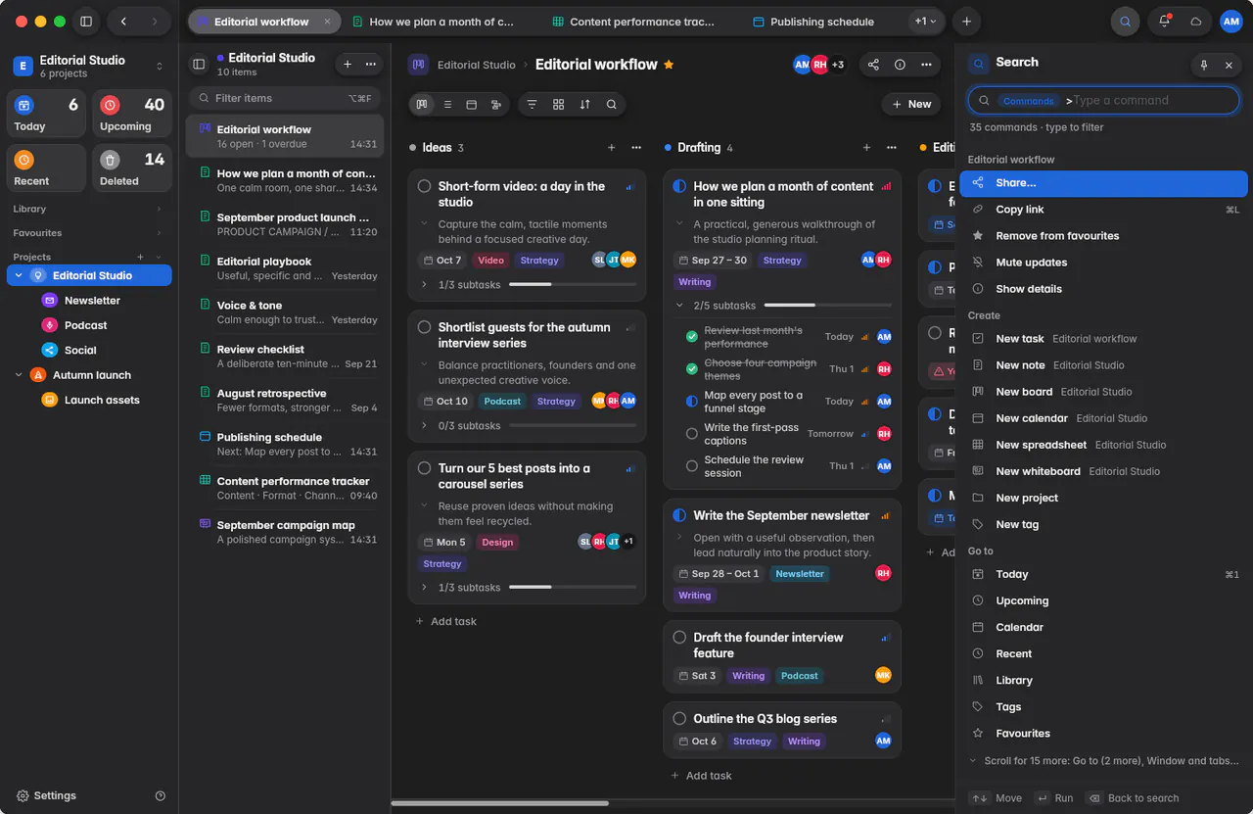Add a task to Ideas with the plus icon
Image resolution: width=1253 pixels, height=814 pixels.
(612, 148)
